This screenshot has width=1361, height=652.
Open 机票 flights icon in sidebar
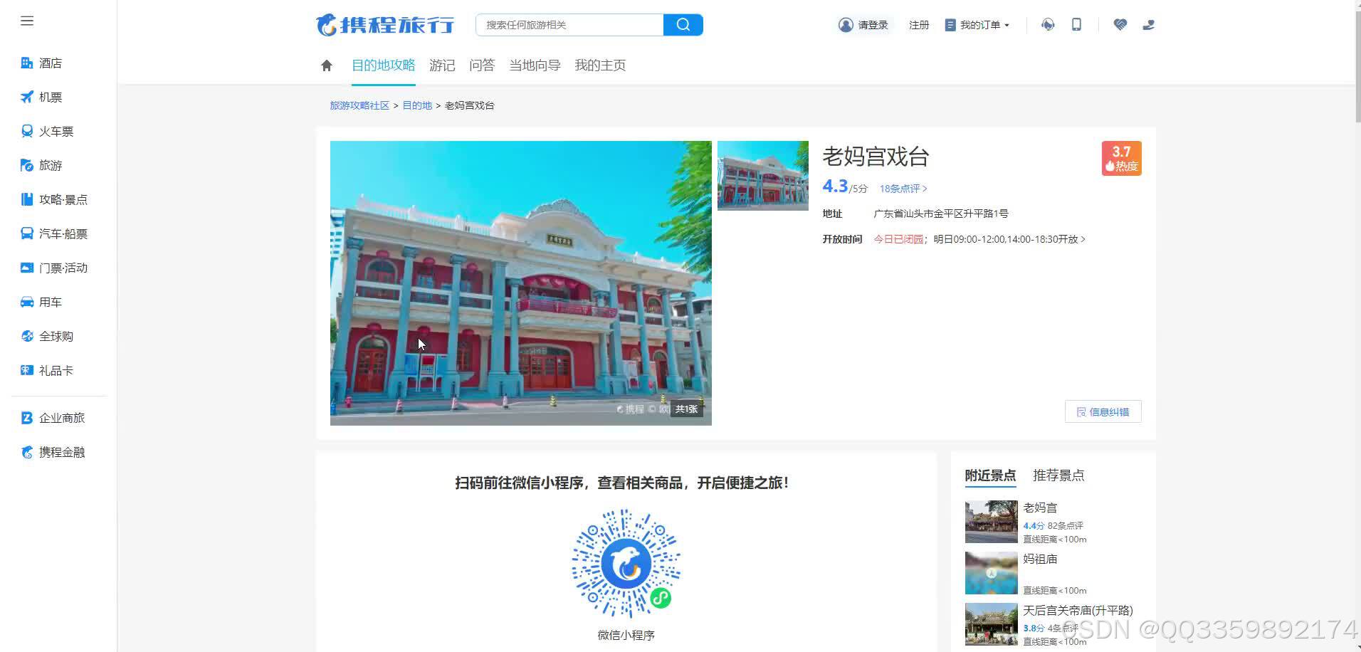point(27,98)
